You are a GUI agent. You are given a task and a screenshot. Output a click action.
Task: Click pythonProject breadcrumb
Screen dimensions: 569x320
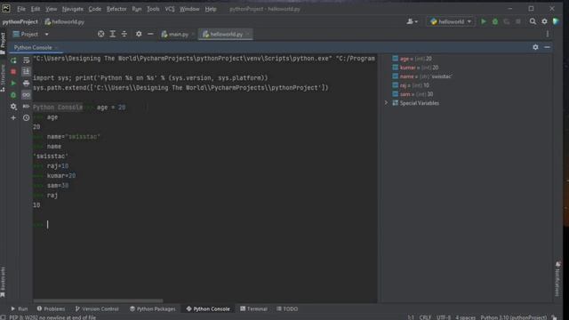(20, 21)
